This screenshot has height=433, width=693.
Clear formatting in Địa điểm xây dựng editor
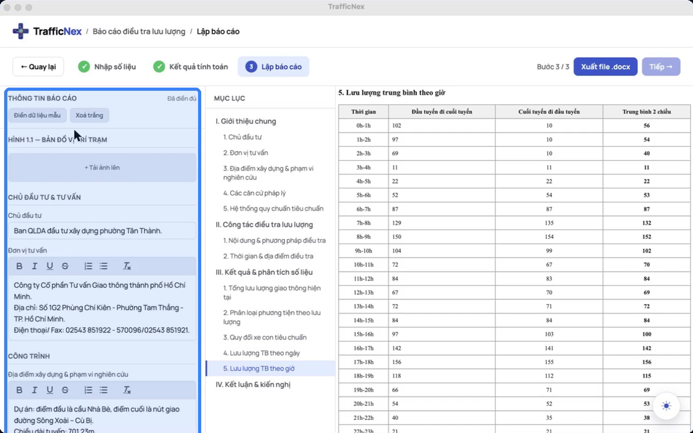point(127,390)
